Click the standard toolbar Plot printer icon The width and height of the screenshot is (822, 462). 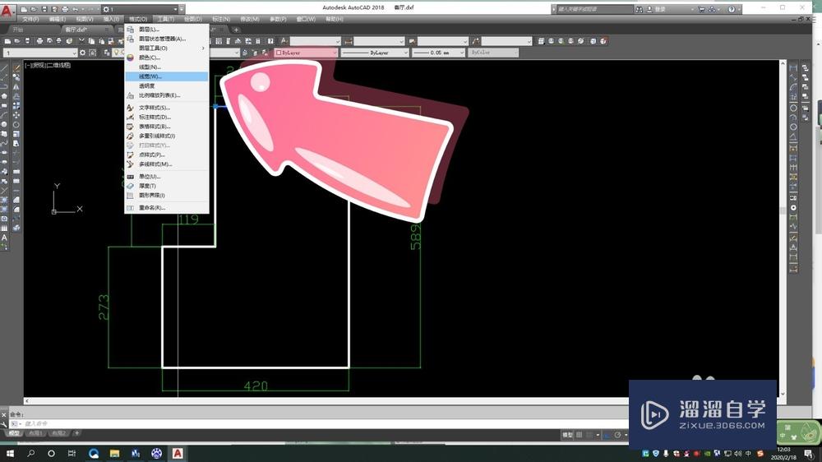coord(39,41)
